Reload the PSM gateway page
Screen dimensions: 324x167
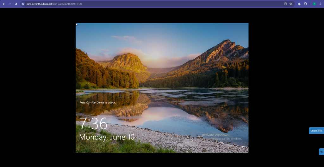pyautogui.click(x=16, y=4)
